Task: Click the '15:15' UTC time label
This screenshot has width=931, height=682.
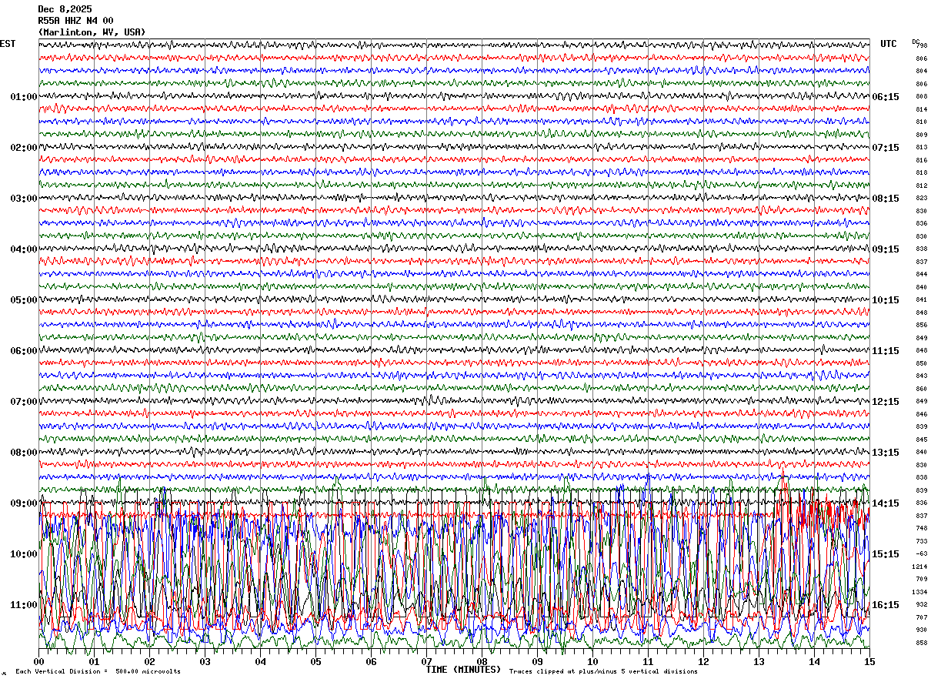Action: [885, 554]
